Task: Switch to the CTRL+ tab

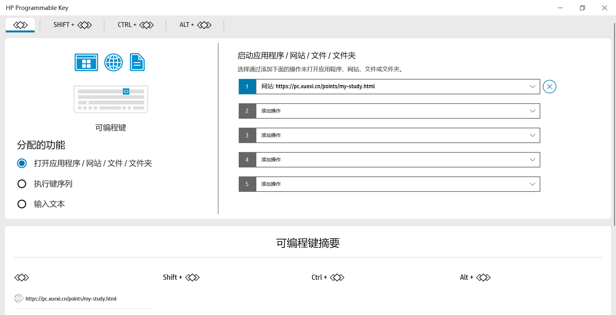Action: [x=135, y=25]
